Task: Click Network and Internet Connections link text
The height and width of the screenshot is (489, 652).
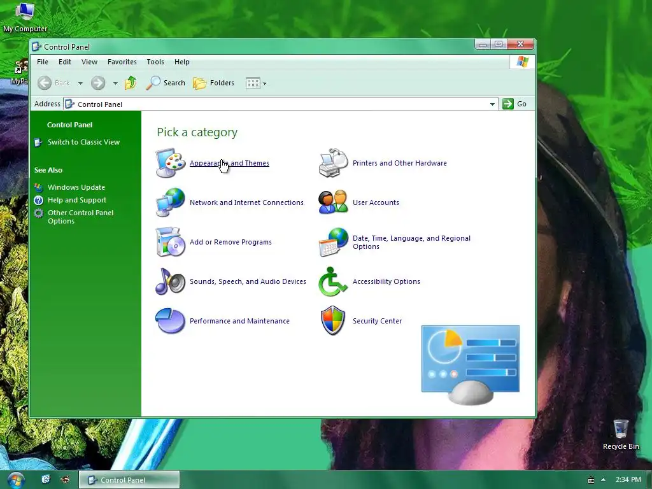Action: 246,202
